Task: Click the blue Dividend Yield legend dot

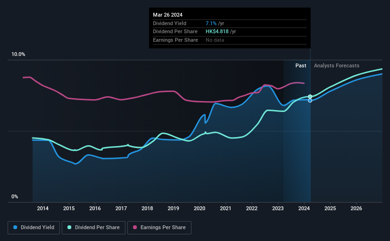Action: 15,227
